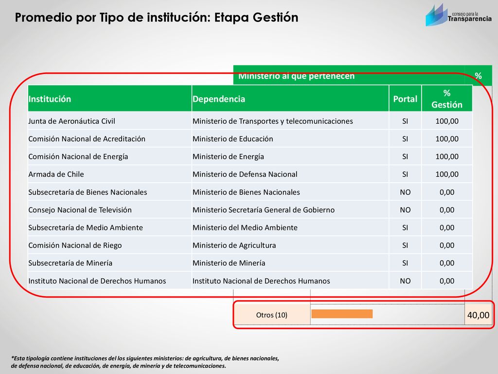Select 'Instituto Nacional de Derechos Humanos' in Institución column
The image size is (498, 374).
(x=110, y=281)
